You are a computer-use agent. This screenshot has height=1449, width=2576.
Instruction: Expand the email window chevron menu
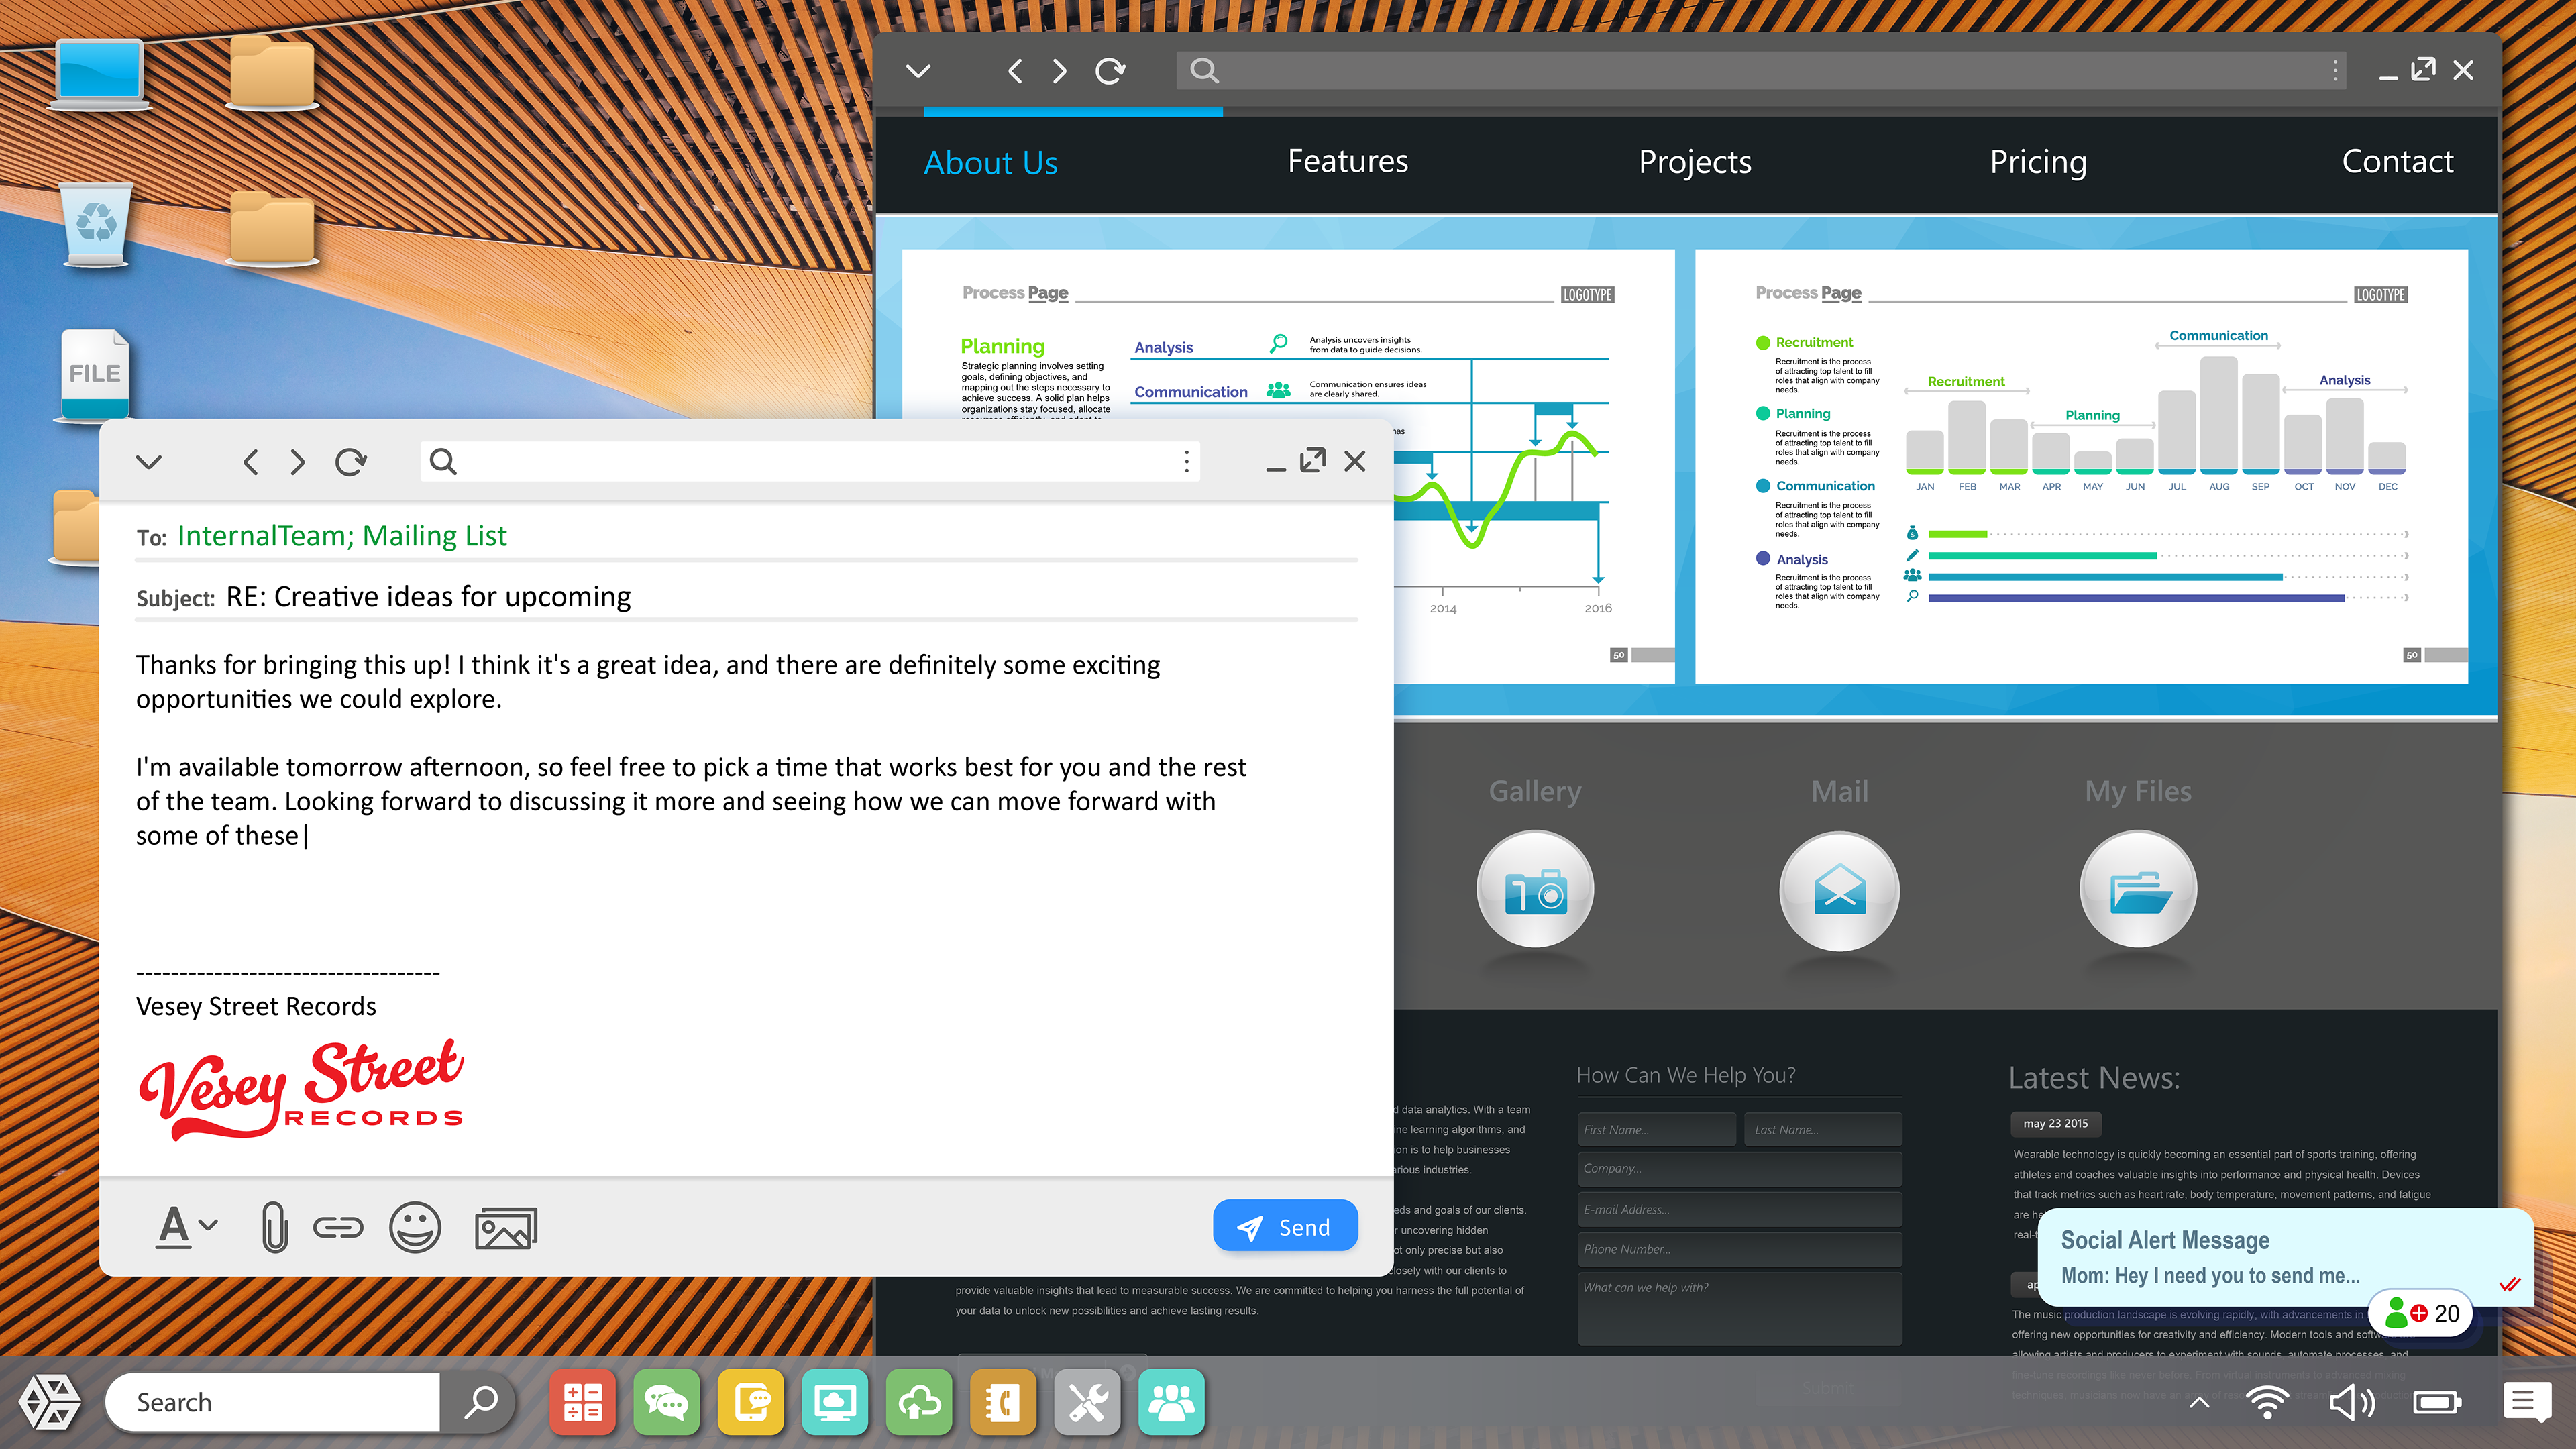(149, 462)
